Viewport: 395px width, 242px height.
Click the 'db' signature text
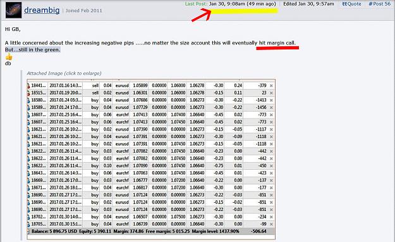click(8, 63)
